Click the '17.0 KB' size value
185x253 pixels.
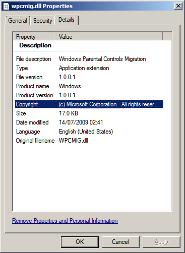(69, 113)
